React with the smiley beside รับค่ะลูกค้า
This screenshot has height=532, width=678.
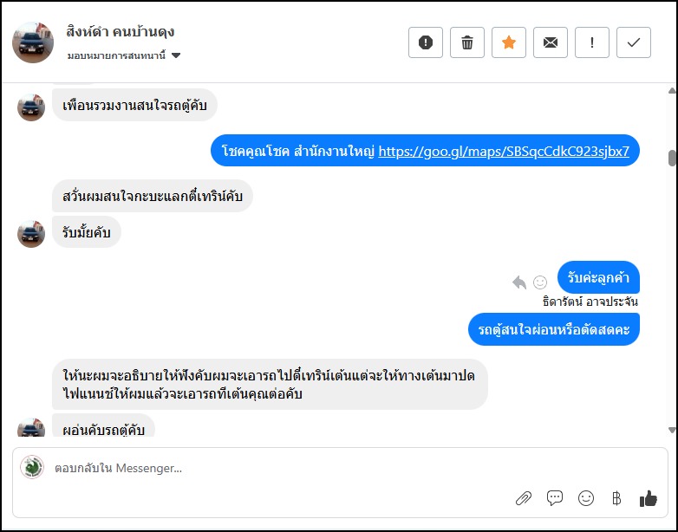pos(540,282)
